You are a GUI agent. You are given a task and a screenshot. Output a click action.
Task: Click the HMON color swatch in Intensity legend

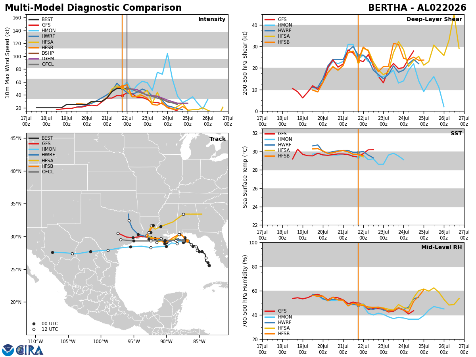(x=34, y=31)
